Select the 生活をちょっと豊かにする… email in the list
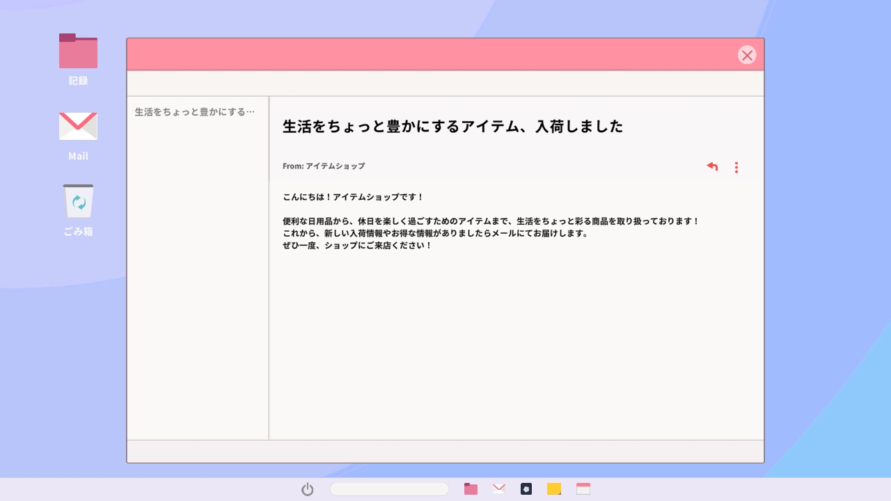This screenshot has height=501, width=891. [x=195, y=111]
